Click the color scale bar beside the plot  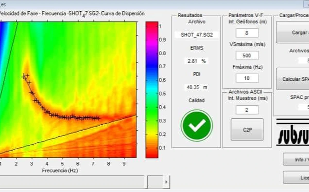[x=152, y=89]
